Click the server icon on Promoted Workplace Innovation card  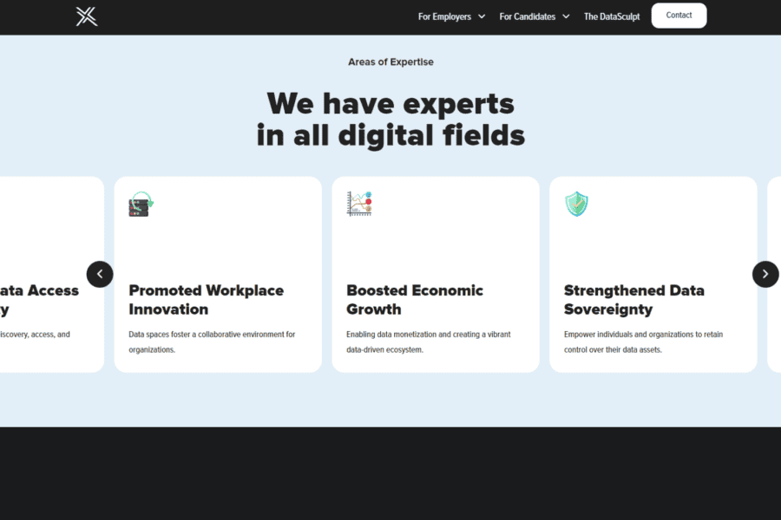(140, 204)
